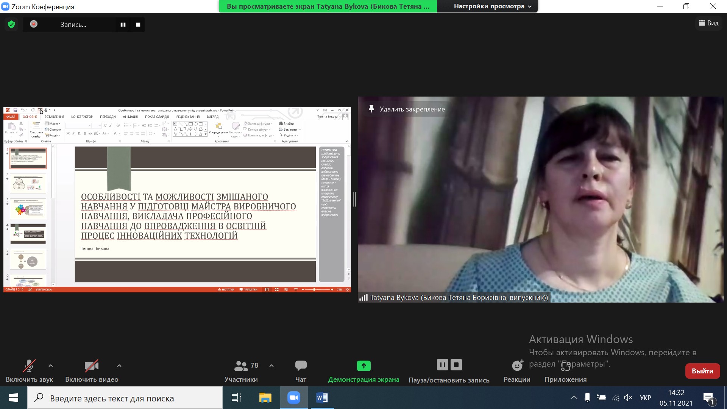Open Приложения apps panel
The height and width of the screenshot is (409, 727).
click(x=565, y=371)
